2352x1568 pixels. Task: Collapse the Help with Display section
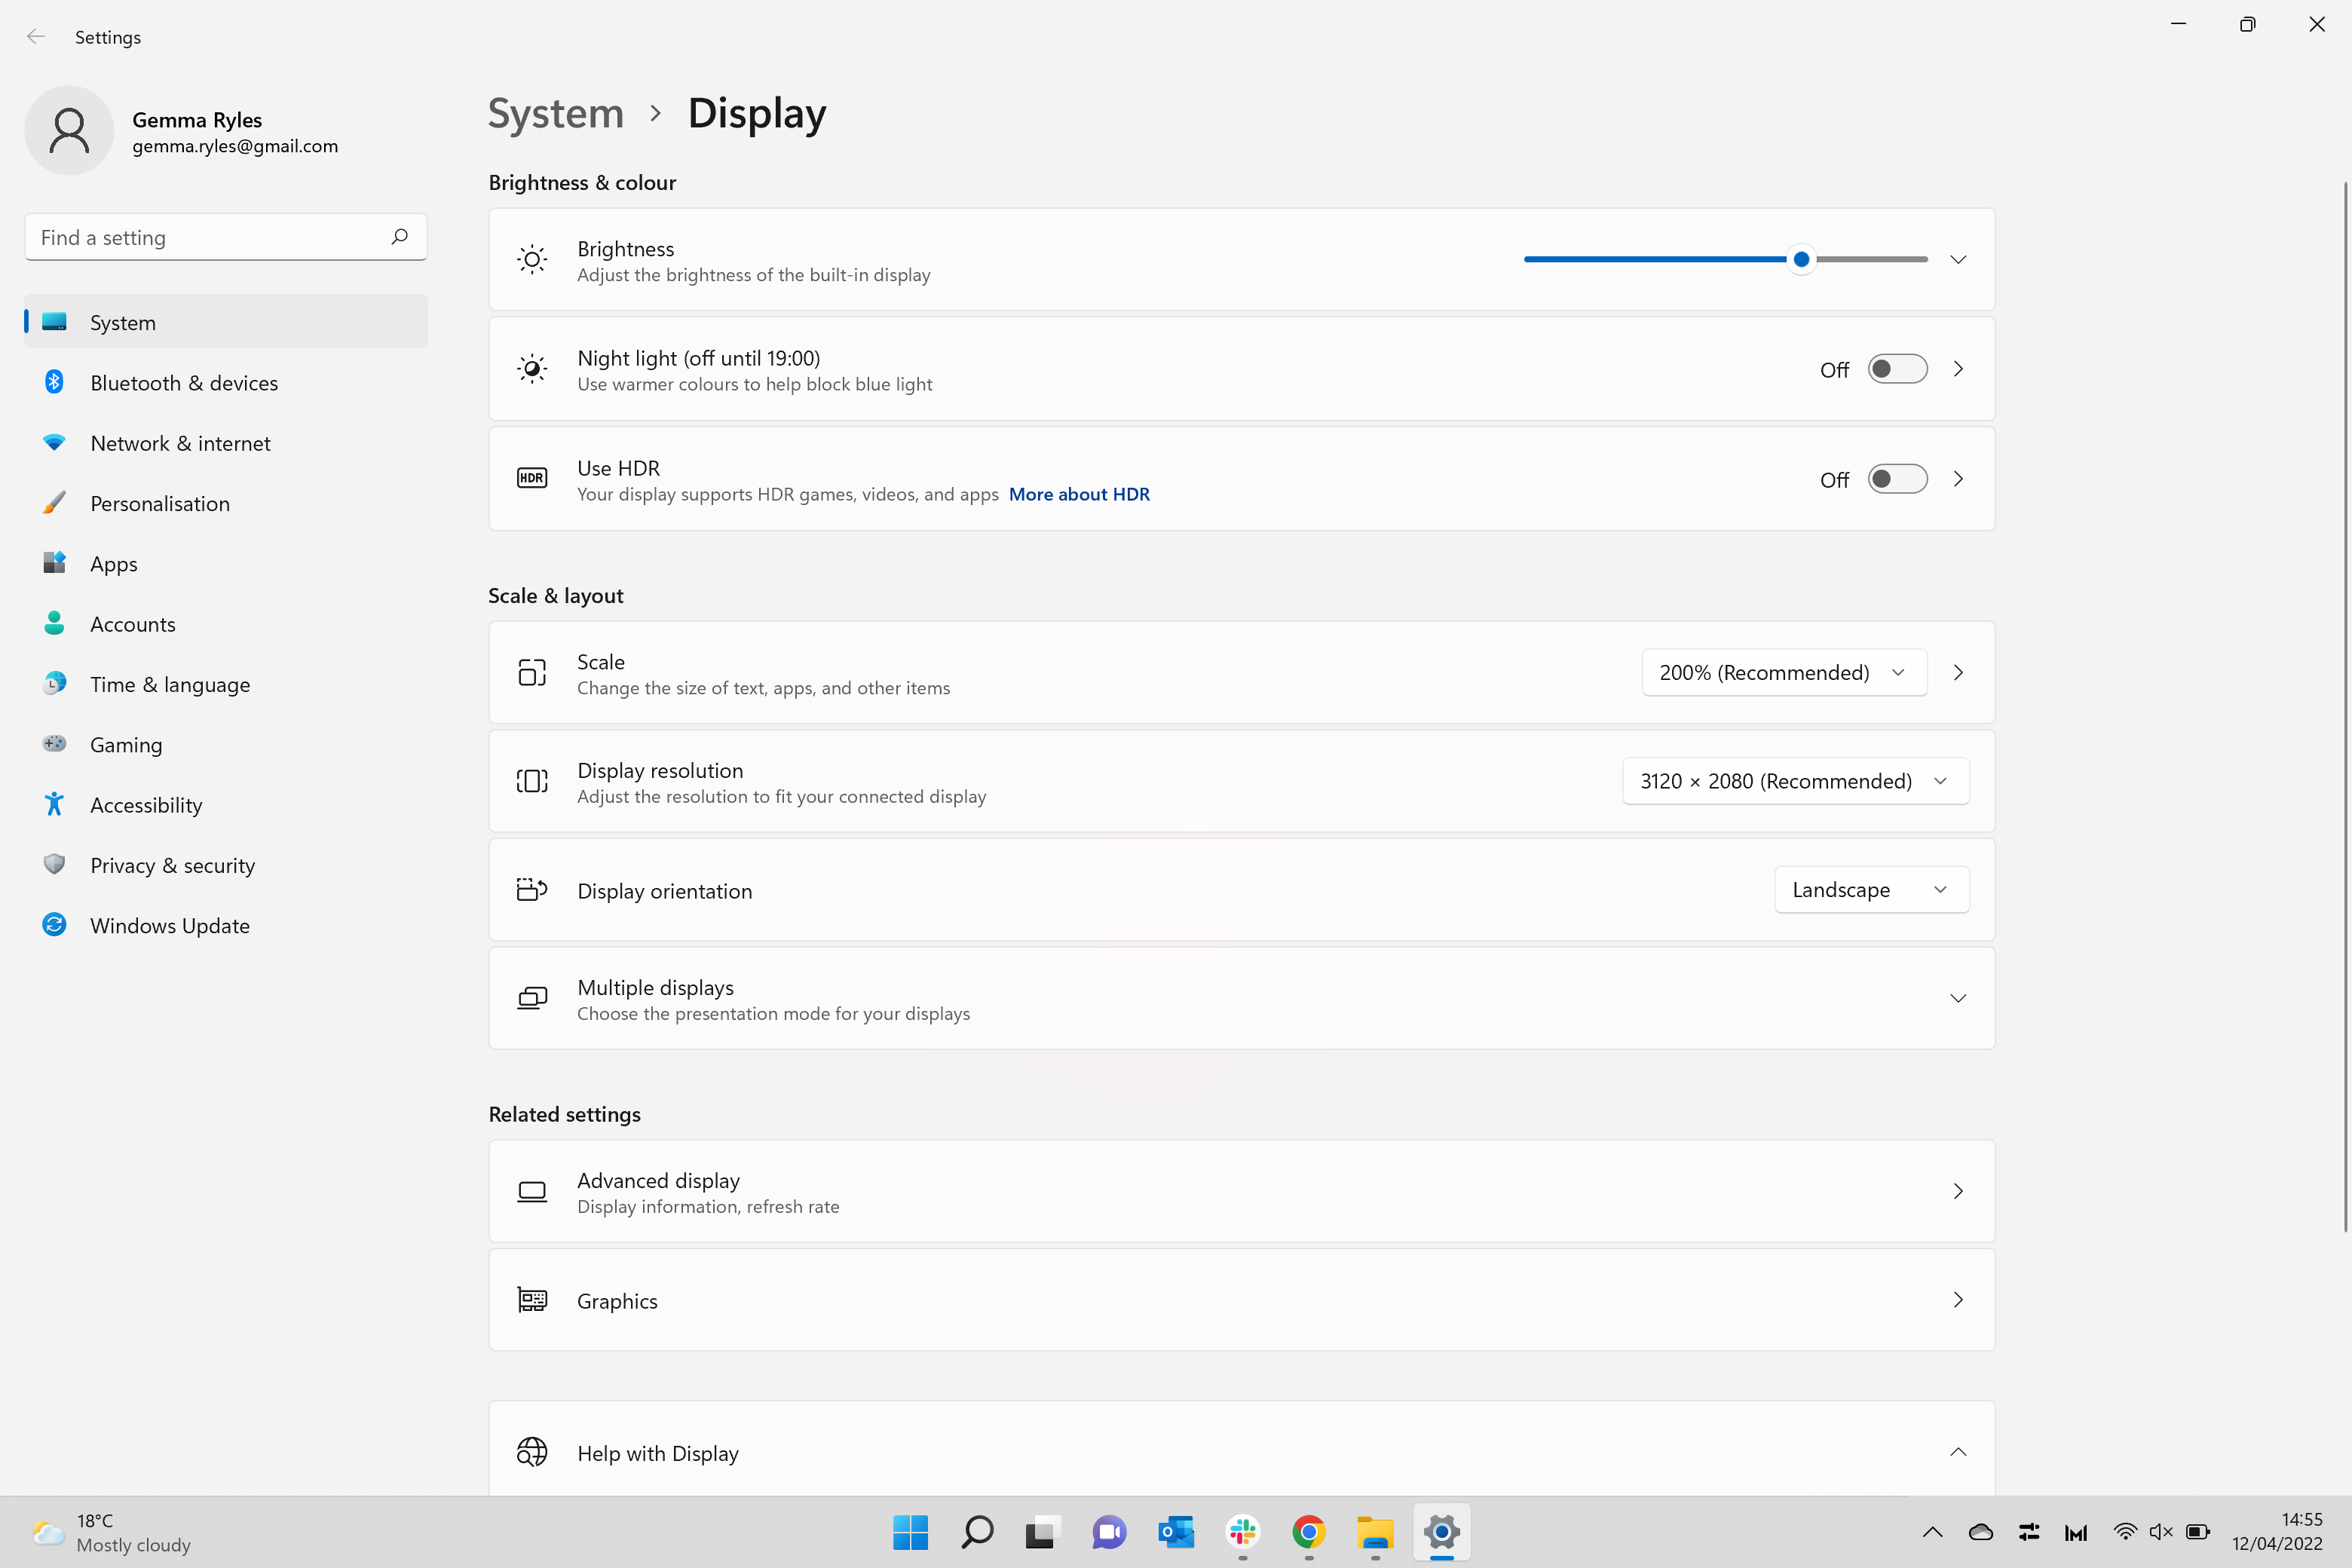[1958, 1452]
